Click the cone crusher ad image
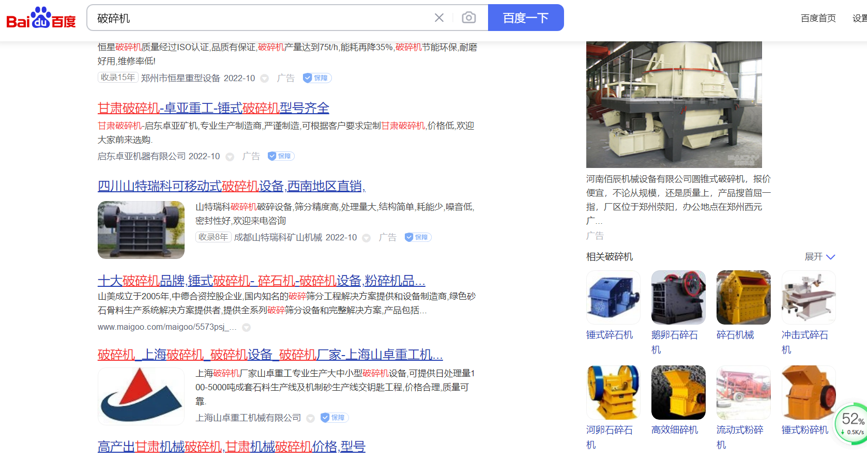The width and height of the screenshot is (867, 460). 674,104
